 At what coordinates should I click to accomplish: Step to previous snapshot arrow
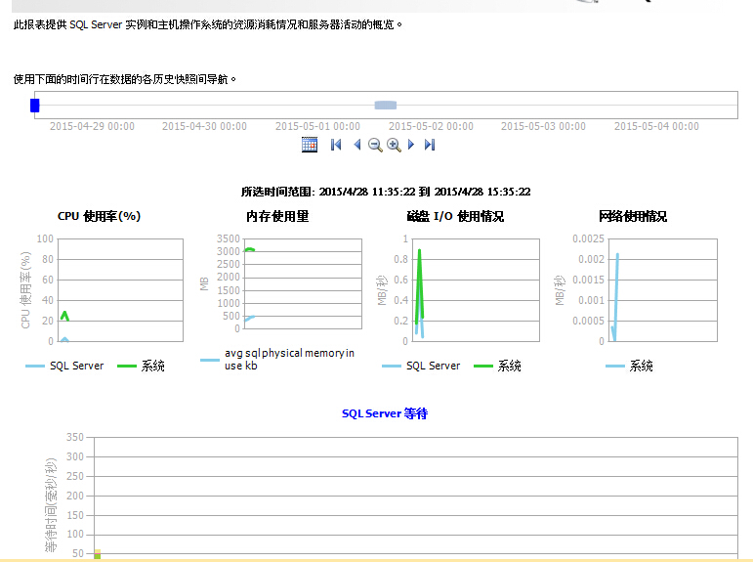pos(356,145)
